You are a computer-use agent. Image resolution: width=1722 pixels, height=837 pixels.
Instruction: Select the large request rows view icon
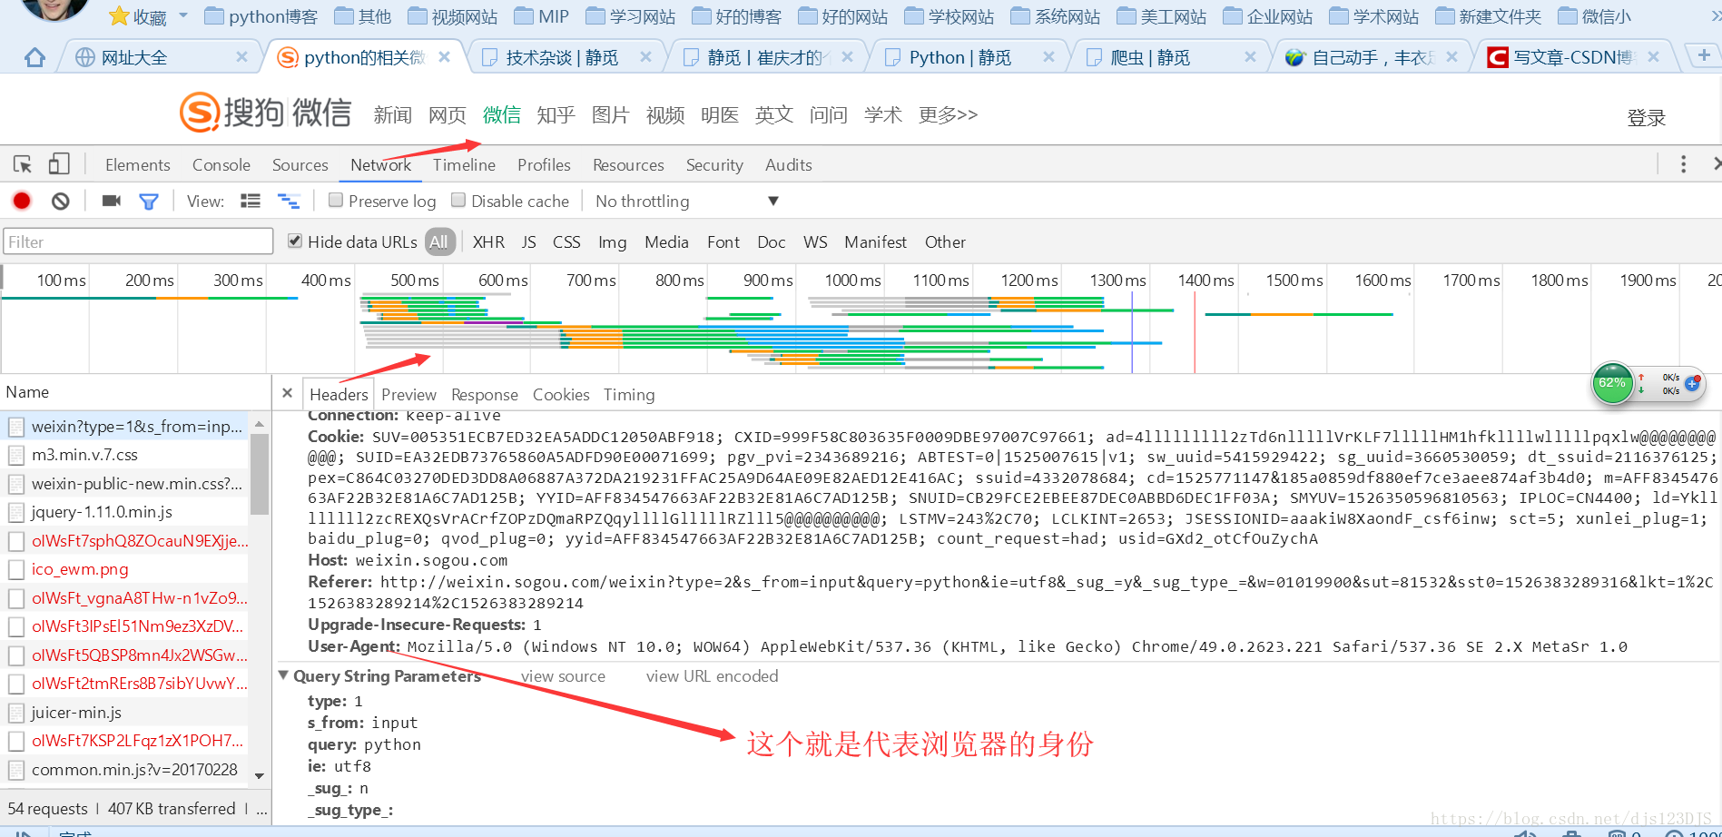point(251,201)
